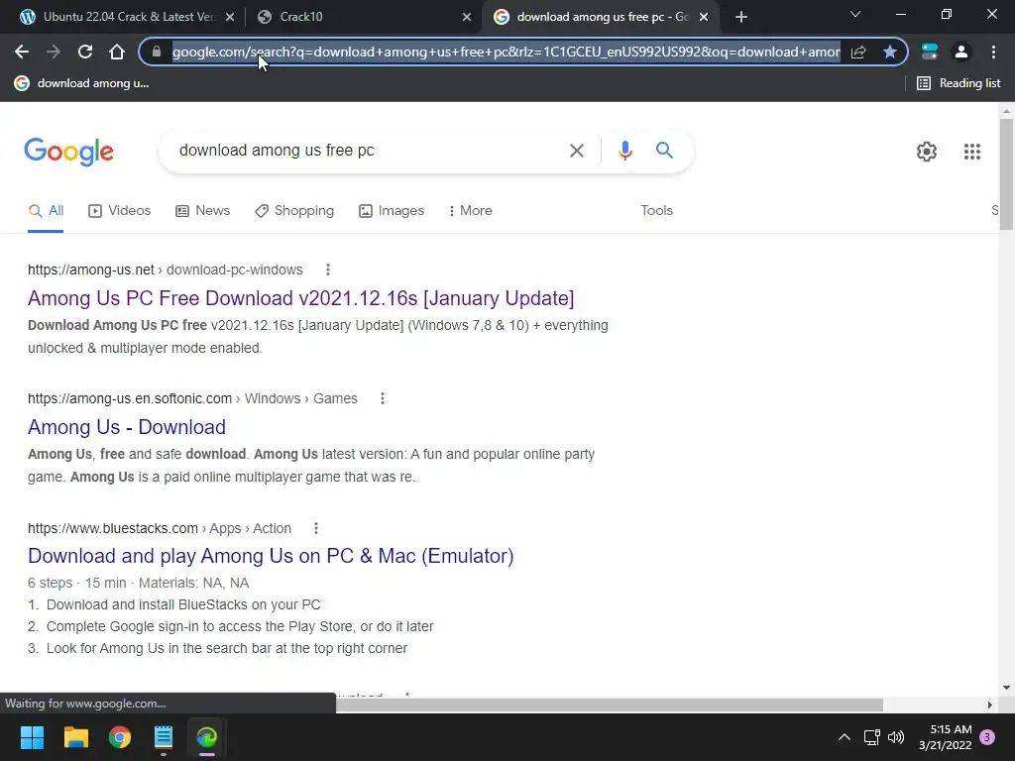Viewport: 1015px width, 761px height.
Task: Click the among-us.net URL breadcrumb
Action: point(166,270)
